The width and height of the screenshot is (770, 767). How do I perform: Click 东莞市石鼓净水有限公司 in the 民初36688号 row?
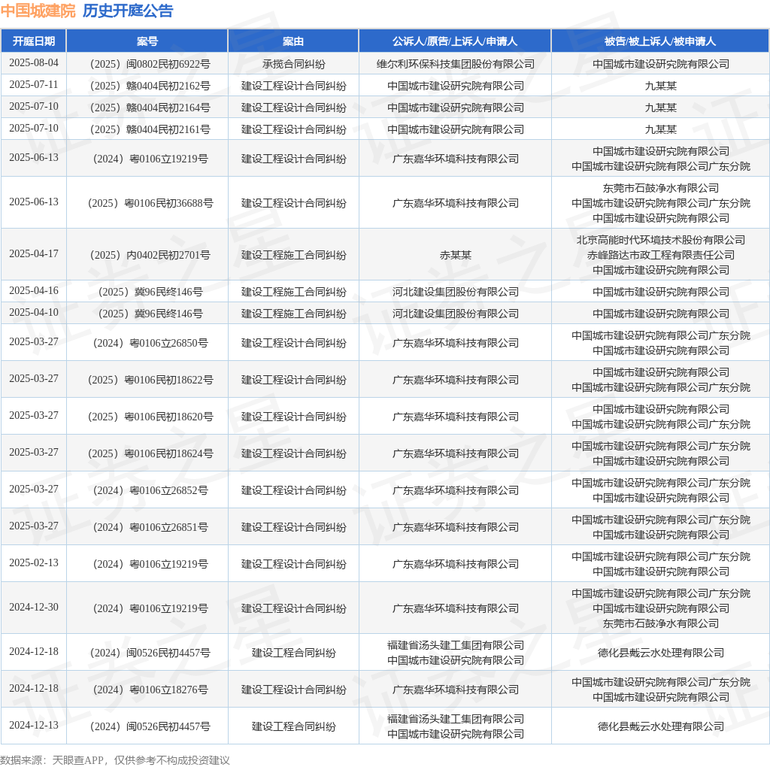660,187
